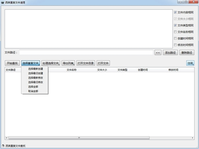Expand the 处理选择文件 dropdown button
The height and width of the screenshot is (149, 199).
[x=51, y=63]
